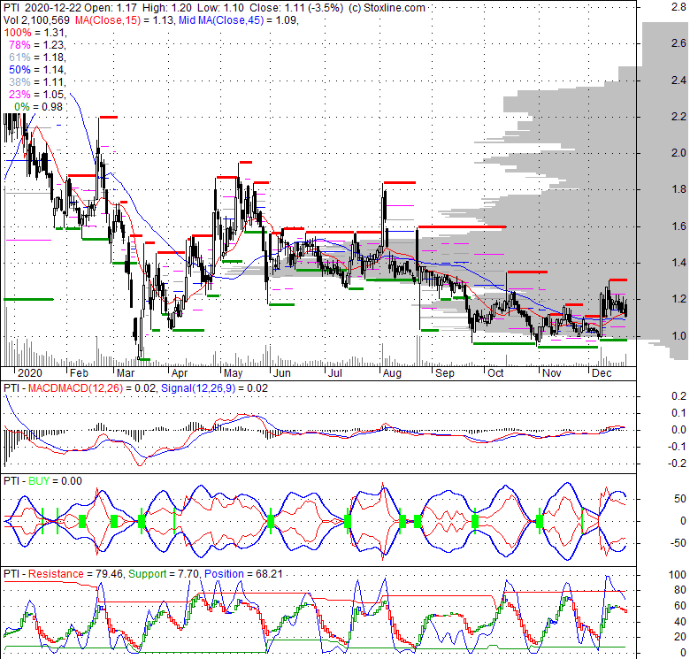This screenshot has width=690, height=659.
Task: Click the 1.6 price axis value
Action: pos(678,226)
